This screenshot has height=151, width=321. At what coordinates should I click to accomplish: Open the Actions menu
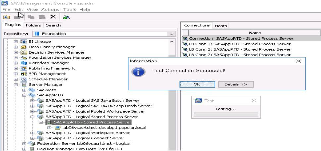[x=50, y=9]
